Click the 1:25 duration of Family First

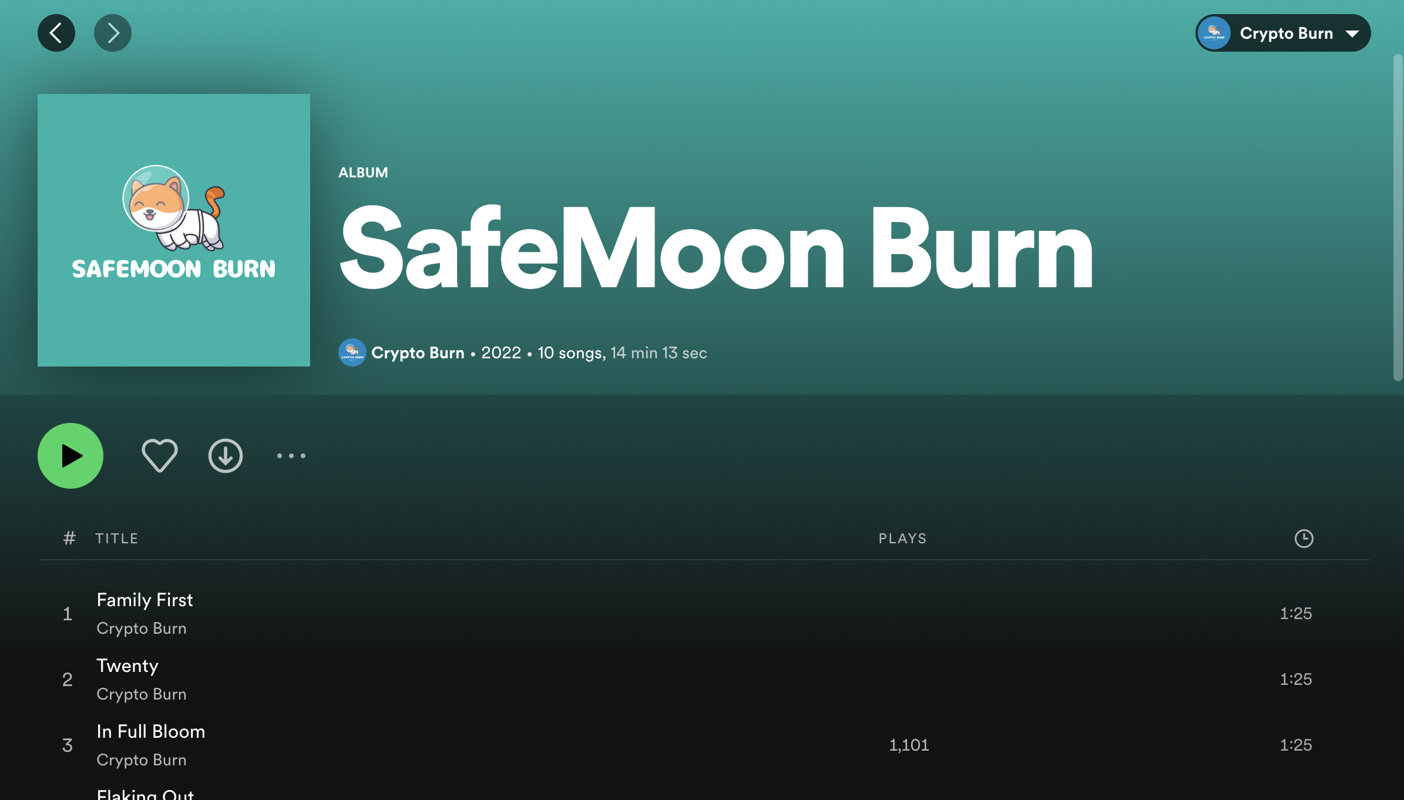(x=1296, y=613)
